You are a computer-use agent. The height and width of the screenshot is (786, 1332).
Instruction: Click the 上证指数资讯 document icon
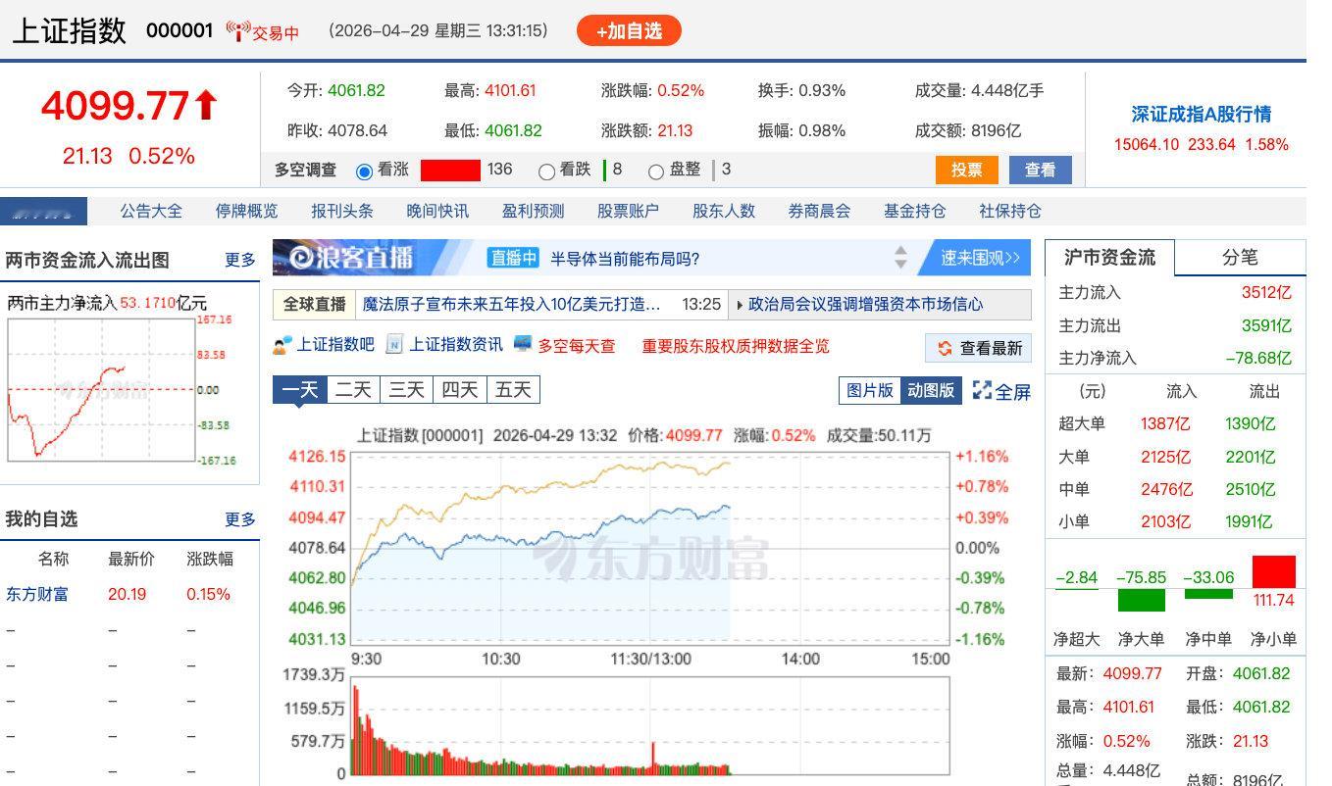[x=394, y=345]
